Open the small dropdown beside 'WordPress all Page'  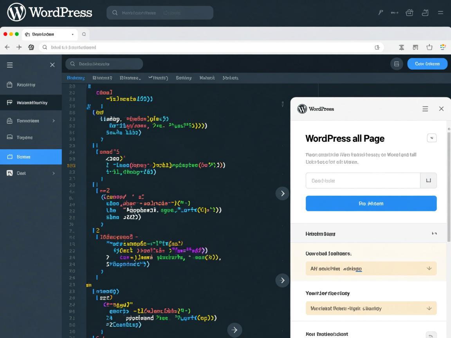click(431, 138)
